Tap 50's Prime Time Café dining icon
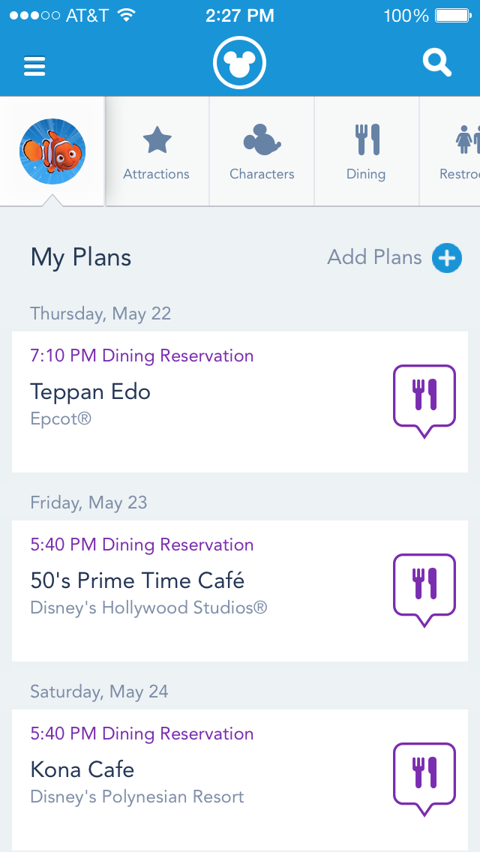This screenshot has width=480, height=852. click(x=424, y=587)
